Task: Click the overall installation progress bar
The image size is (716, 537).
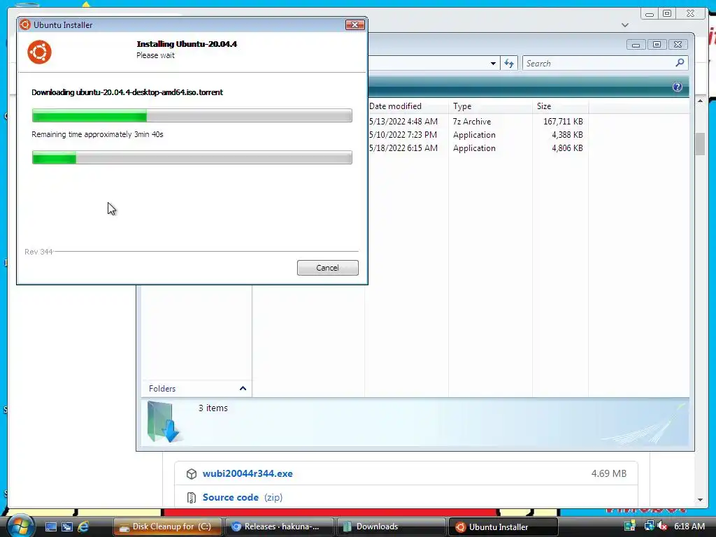Action: (x=192, y=157)
